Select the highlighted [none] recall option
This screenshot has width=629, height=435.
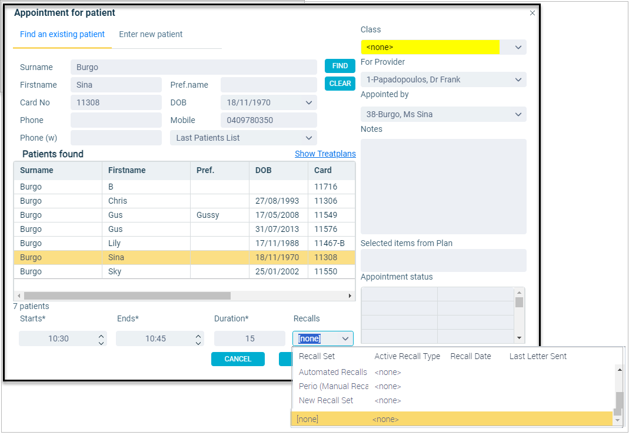pos(452,419)
